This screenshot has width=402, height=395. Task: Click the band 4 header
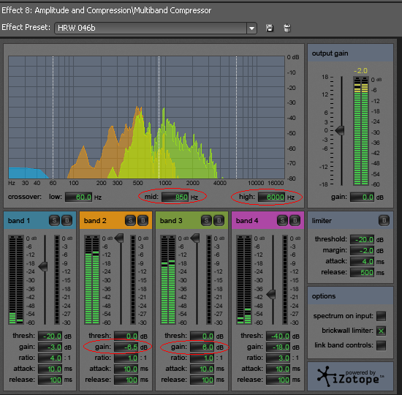pos(268,220)
